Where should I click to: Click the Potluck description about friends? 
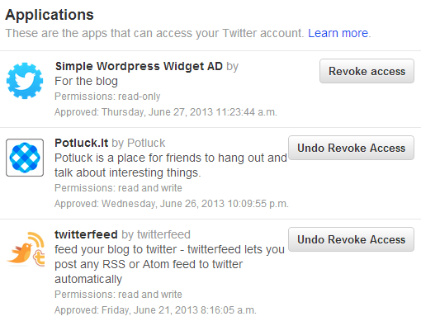point(171,165)
